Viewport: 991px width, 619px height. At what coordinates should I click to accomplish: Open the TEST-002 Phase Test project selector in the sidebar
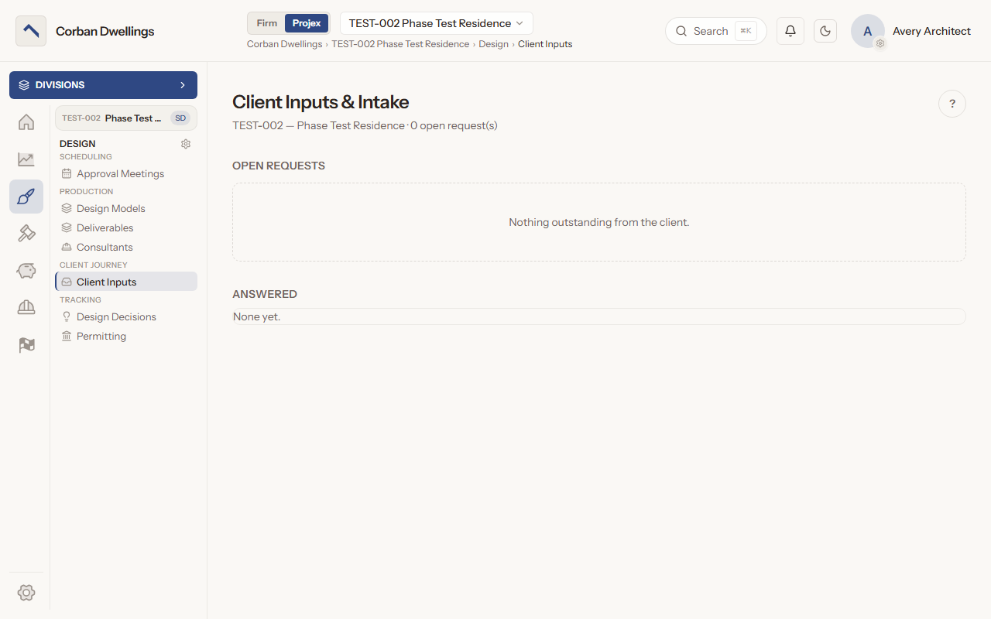(x=126, y=118)
